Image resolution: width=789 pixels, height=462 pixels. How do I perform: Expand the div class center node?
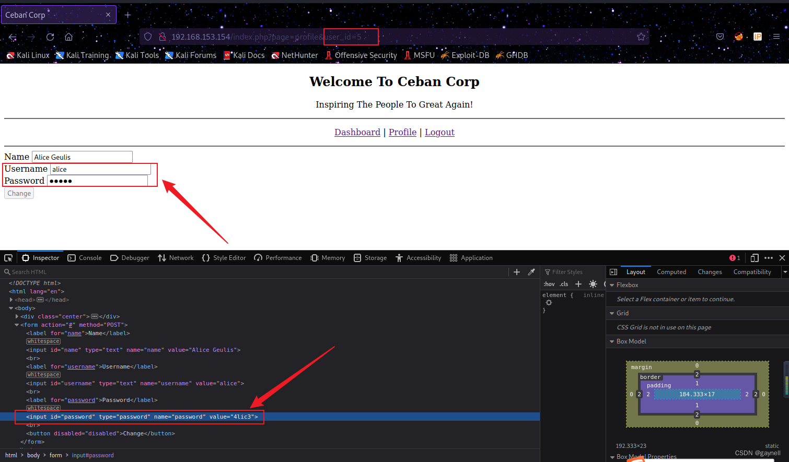[x=17, y=316]
